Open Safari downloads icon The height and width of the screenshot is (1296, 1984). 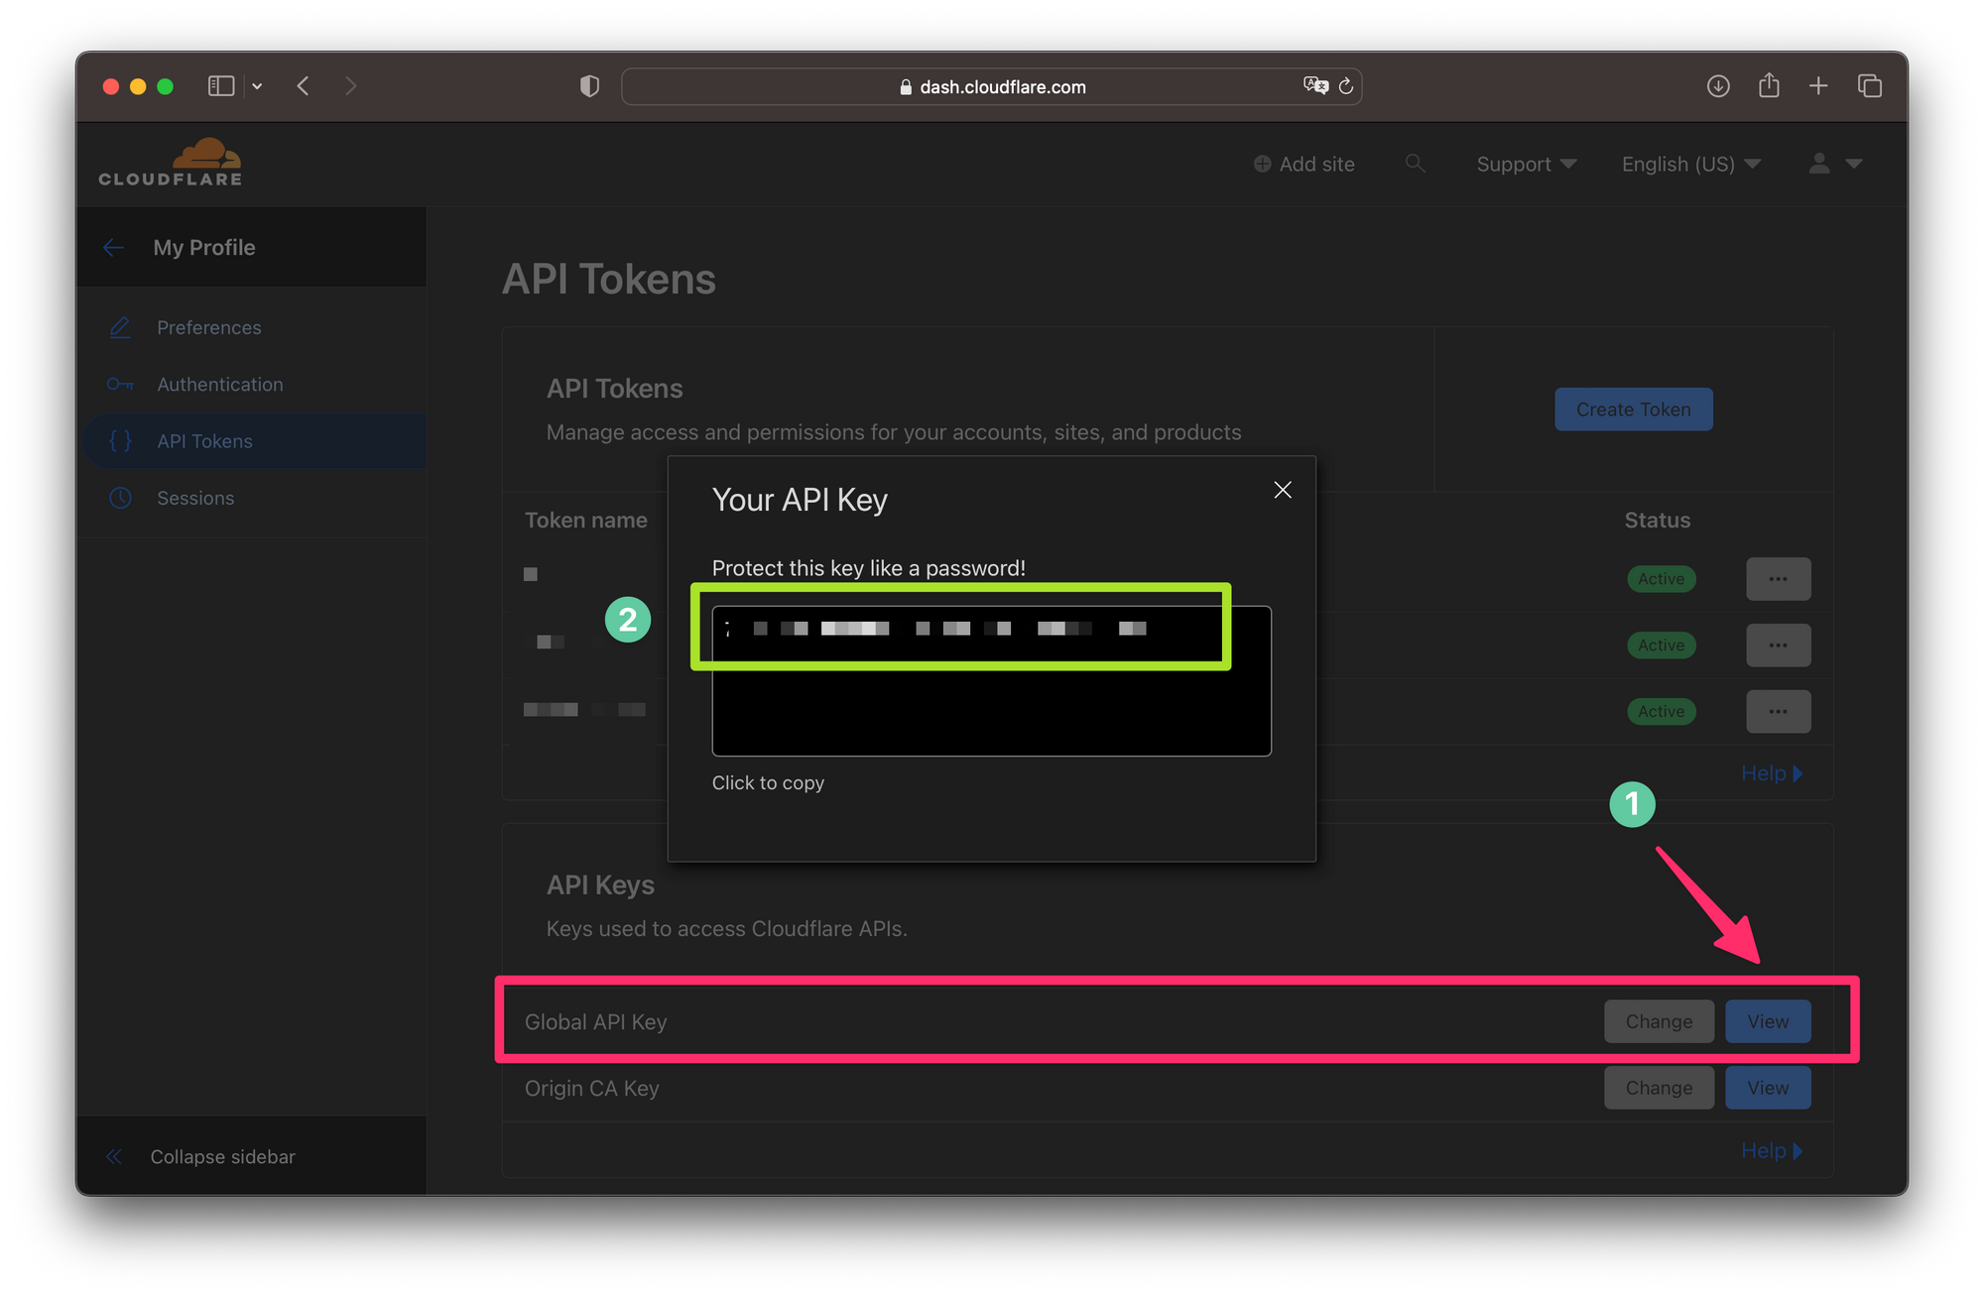[x=1718, y=86]
